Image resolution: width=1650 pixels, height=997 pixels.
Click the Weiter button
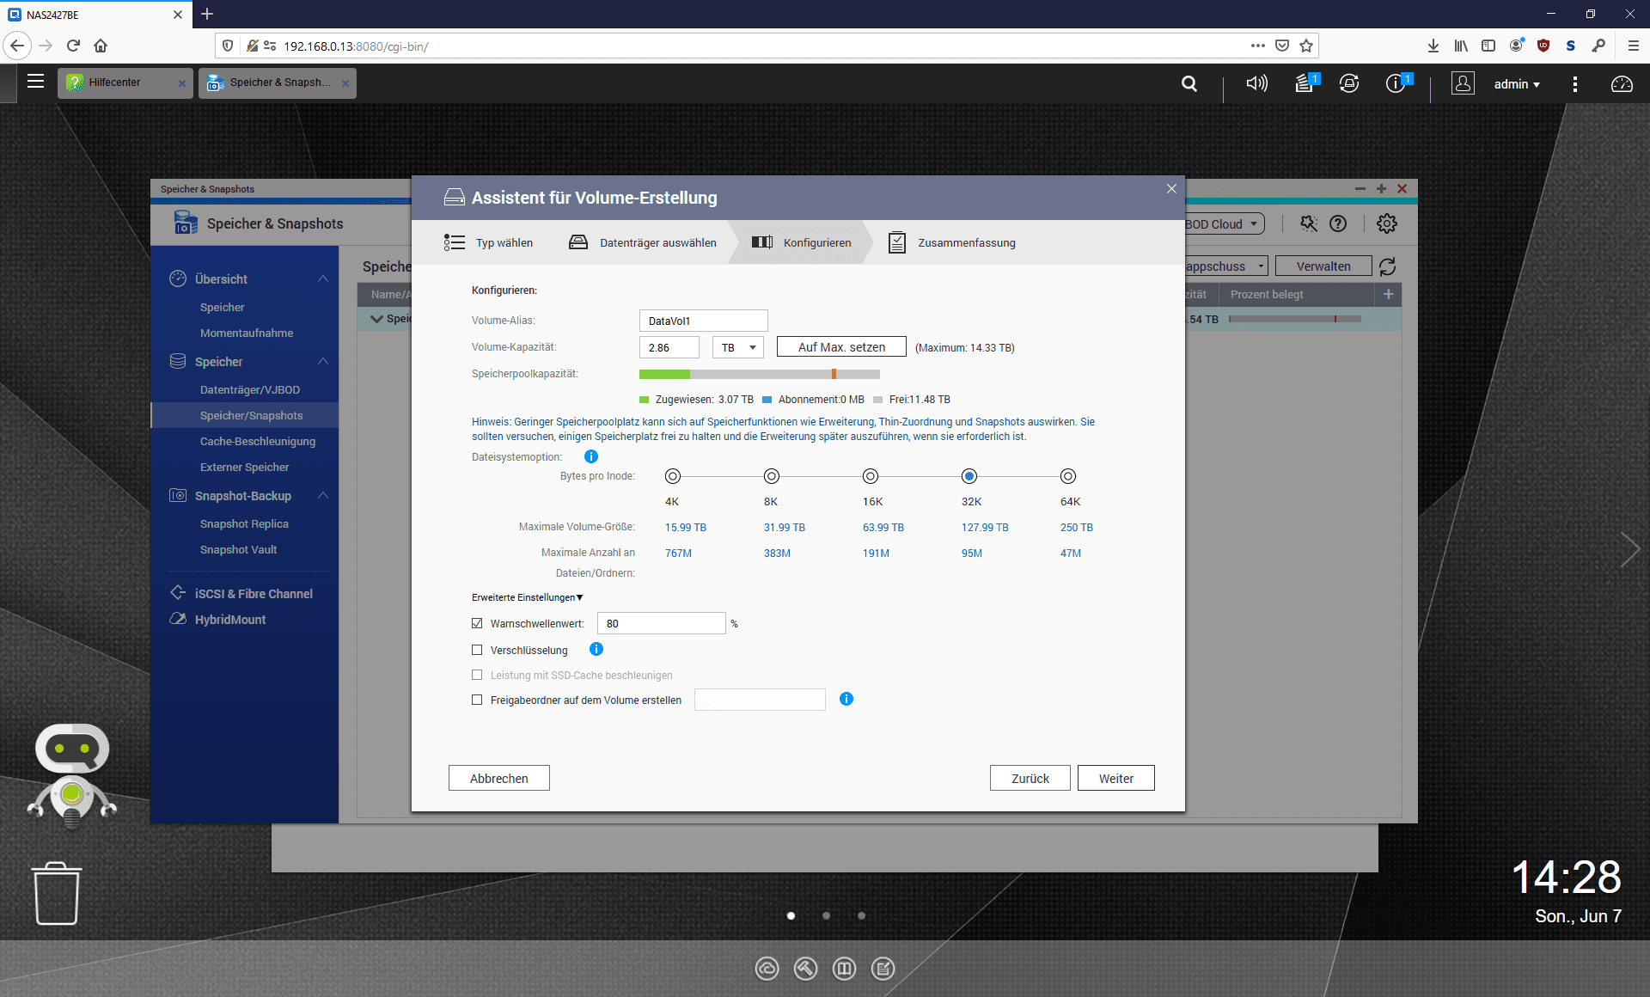(1115, 778)
